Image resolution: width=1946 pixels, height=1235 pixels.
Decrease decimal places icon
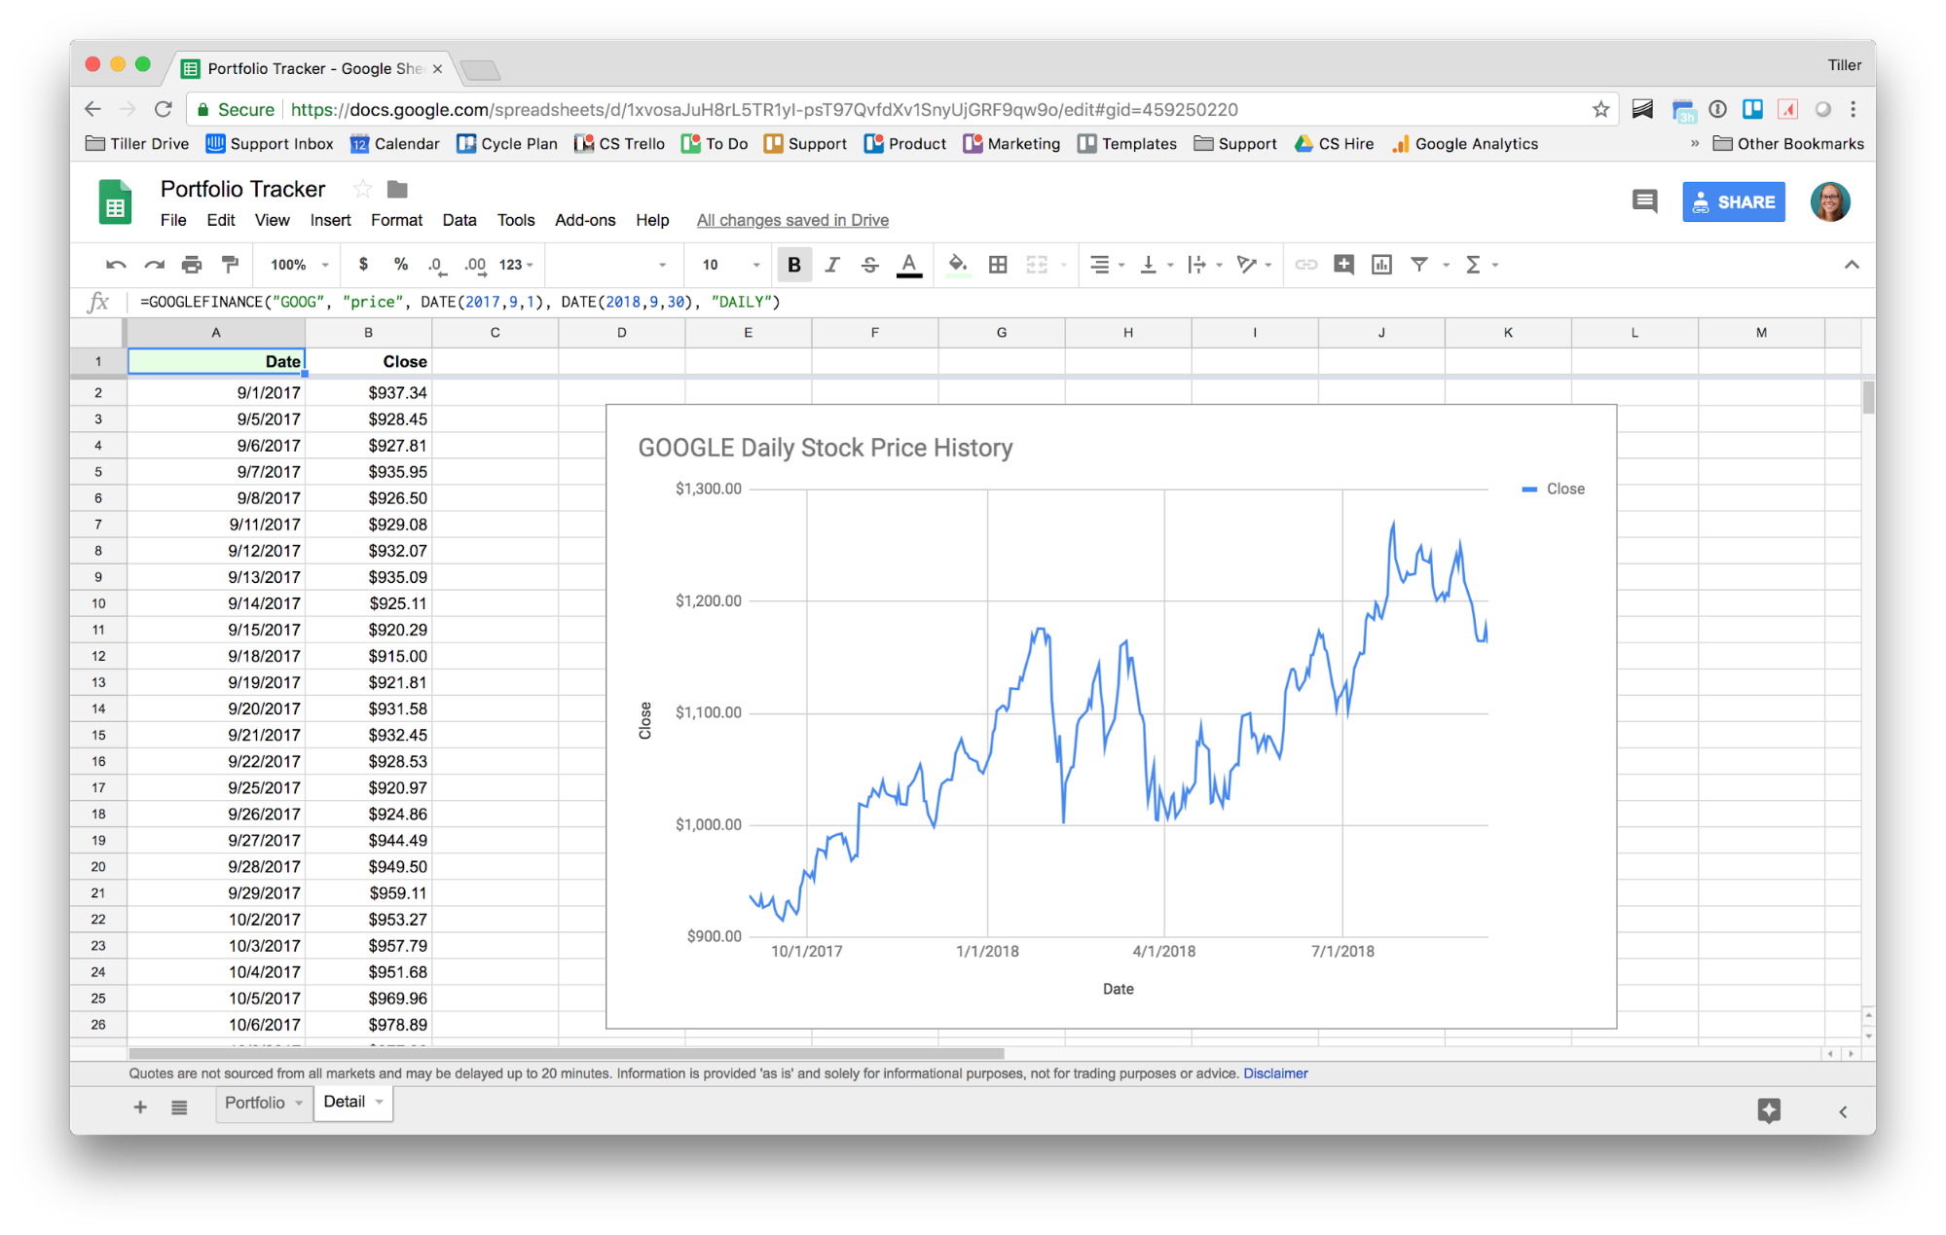pos(436,265)
